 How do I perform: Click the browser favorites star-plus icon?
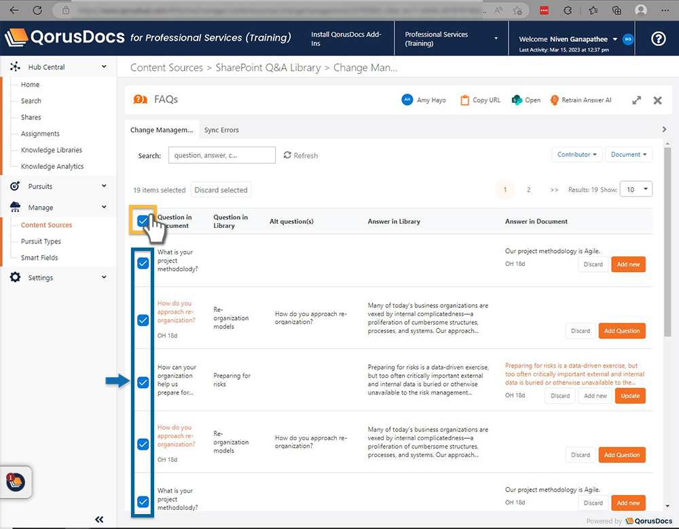517,10
